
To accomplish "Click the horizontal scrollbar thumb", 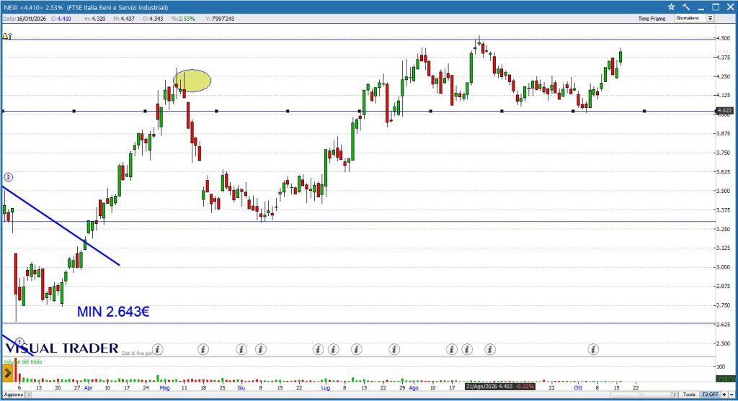I will click(x=641, y=395).
